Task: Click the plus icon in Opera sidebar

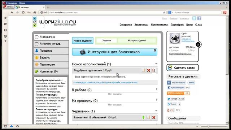Action: click(x=5, y=41)
